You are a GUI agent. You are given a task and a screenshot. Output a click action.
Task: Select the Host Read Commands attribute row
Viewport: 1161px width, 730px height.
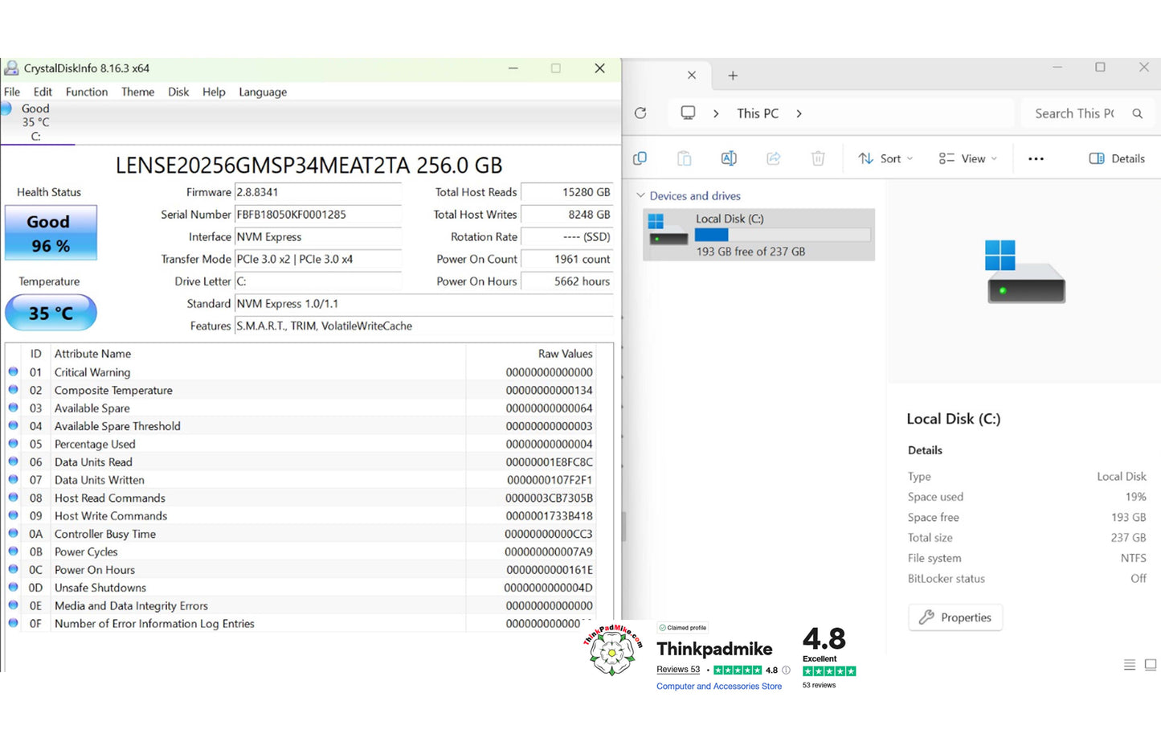(301, 498)
